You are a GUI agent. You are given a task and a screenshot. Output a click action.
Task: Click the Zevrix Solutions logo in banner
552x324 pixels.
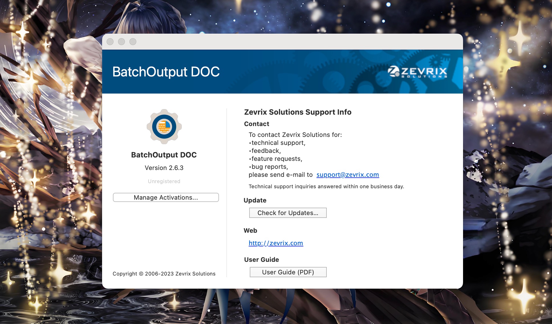417,72
